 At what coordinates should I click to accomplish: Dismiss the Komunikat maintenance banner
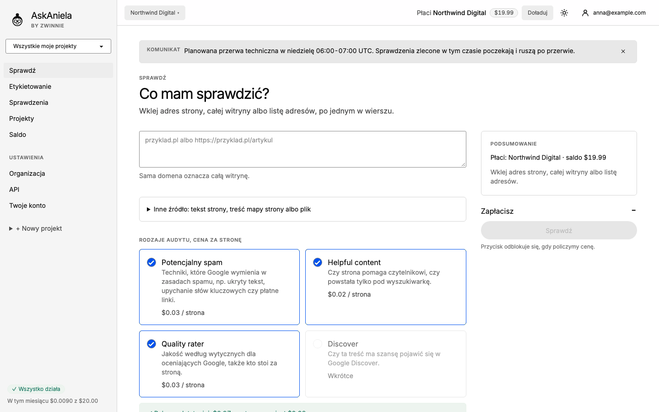coord(623,51)
